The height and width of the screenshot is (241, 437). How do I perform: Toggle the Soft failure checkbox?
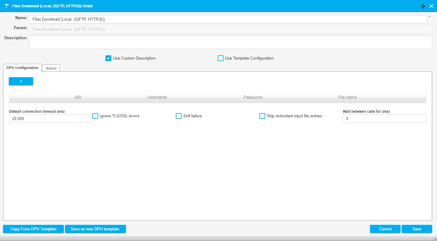179,116
